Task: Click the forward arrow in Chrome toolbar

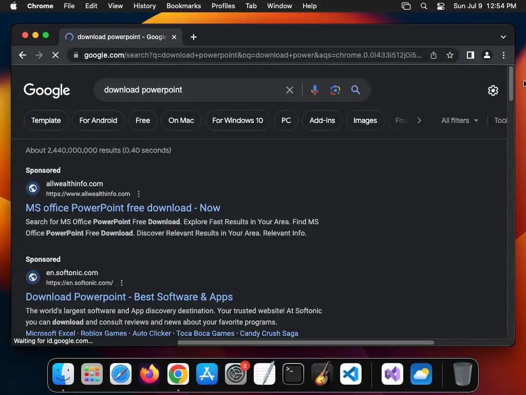Action: (x=39, y=55)
